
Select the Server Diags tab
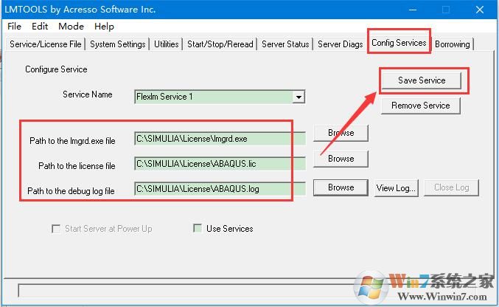[341, 44]
